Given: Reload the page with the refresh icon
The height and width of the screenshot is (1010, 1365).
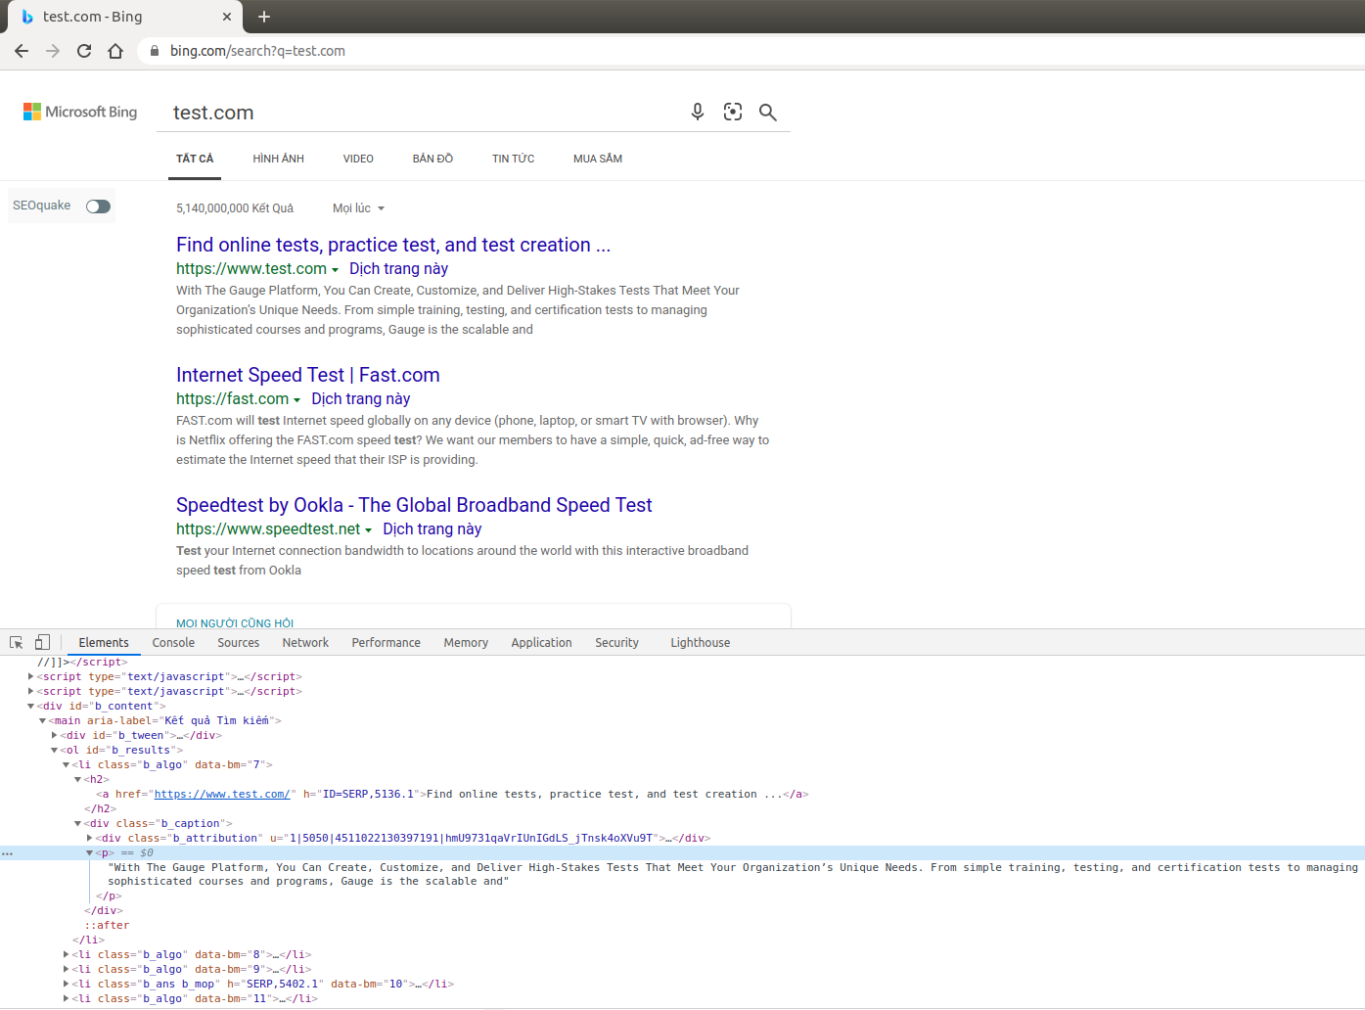Looking at the screenshot, I should pyautogui.click(x=83, y=50).
